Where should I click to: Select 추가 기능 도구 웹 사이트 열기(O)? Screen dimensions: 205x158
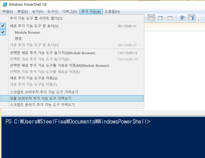click(72, 18)
